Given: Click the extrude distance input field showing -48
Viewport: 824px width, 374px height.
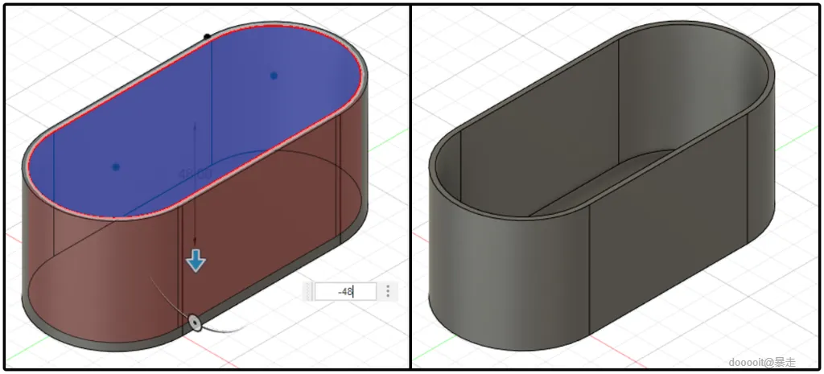Looking at the screenshot, I should 345,291.
